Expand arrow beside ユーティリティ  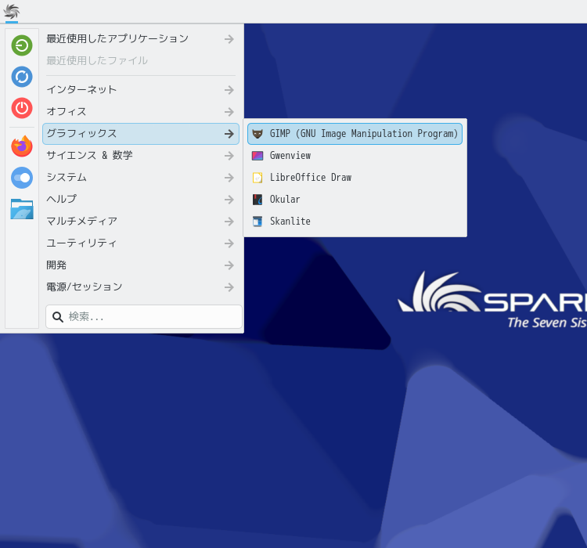coord(229,243)
